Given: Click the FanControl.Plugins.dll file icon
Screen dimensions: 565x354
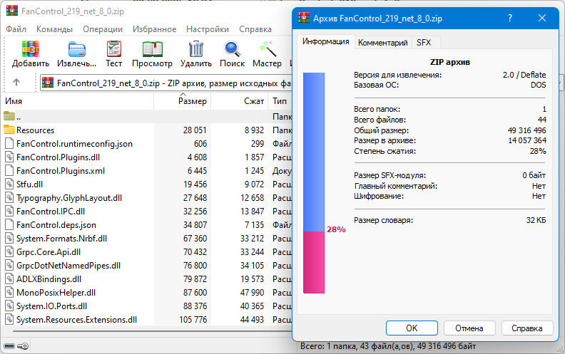Looking at the screenshot, I should point(9,157).
